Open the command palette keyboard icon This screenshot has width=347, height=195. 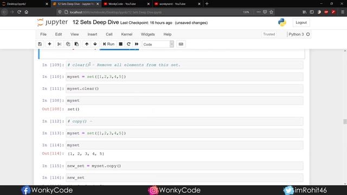181,44
